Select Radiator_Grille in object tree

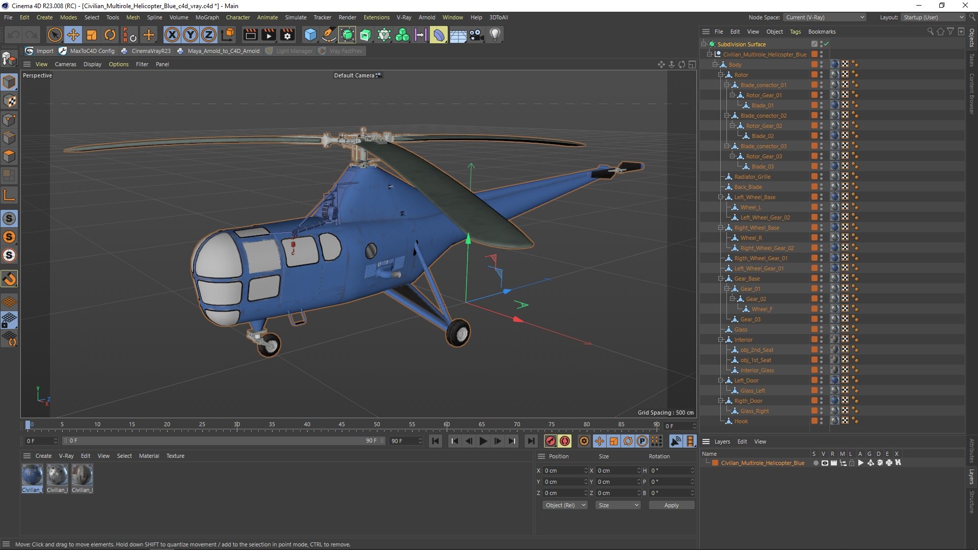tap(752, 177)
